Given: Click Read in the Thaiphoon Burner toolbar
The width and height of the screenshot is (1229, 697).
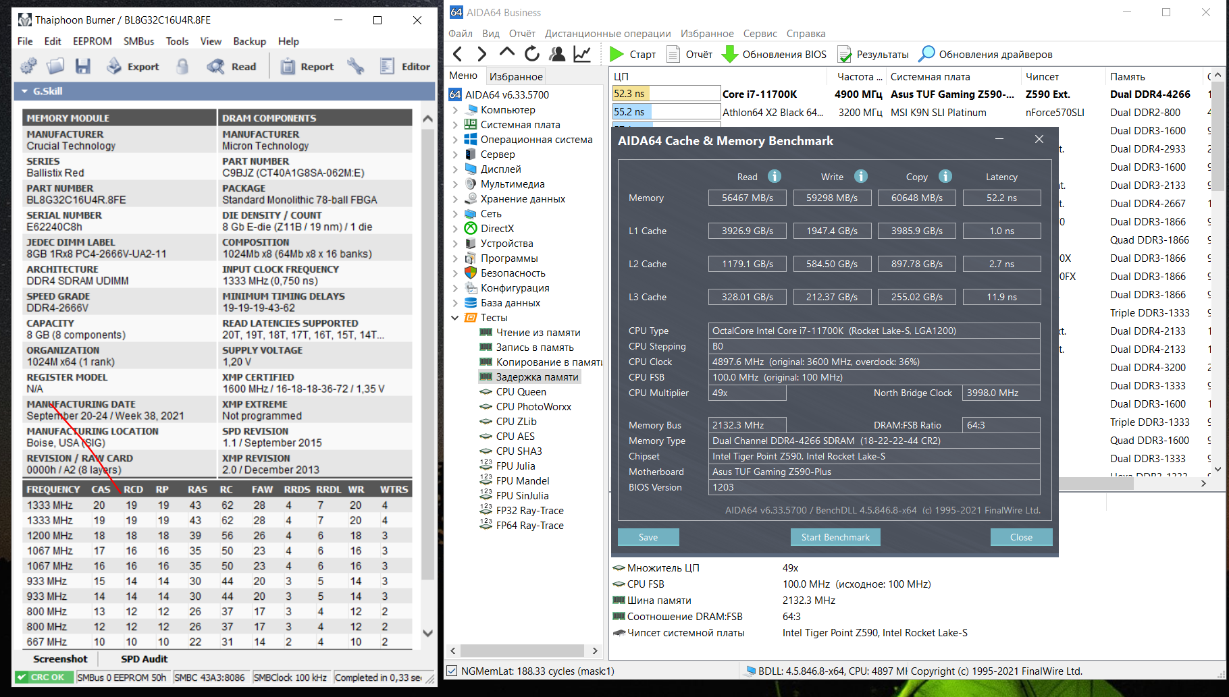Looking at the screenshot, I should coord(232,66).
